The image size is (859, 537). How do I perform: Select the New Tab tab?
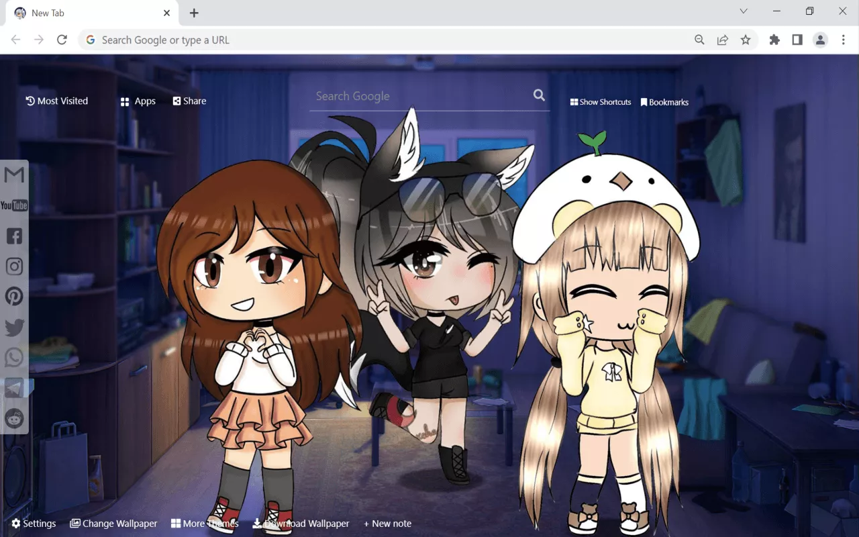pos(92,13)
